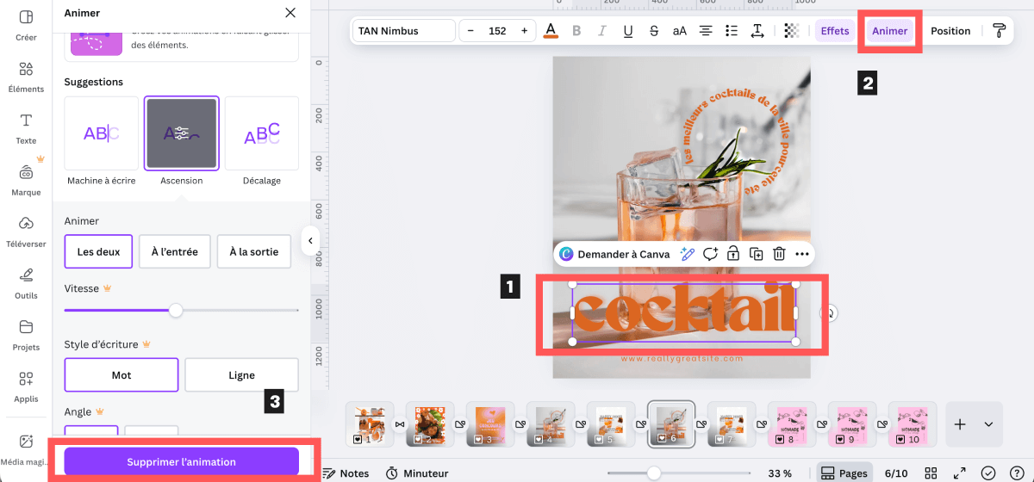Open the Média magique sidebar section
Screen dimensions: 1034x482
pos(26,449)
